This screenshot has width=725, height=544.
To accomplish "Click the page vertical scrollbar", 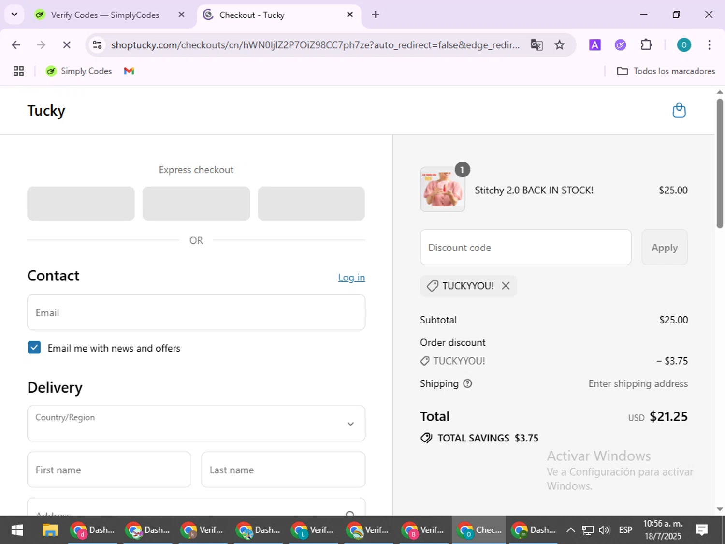I will click(x=720, y=163).
